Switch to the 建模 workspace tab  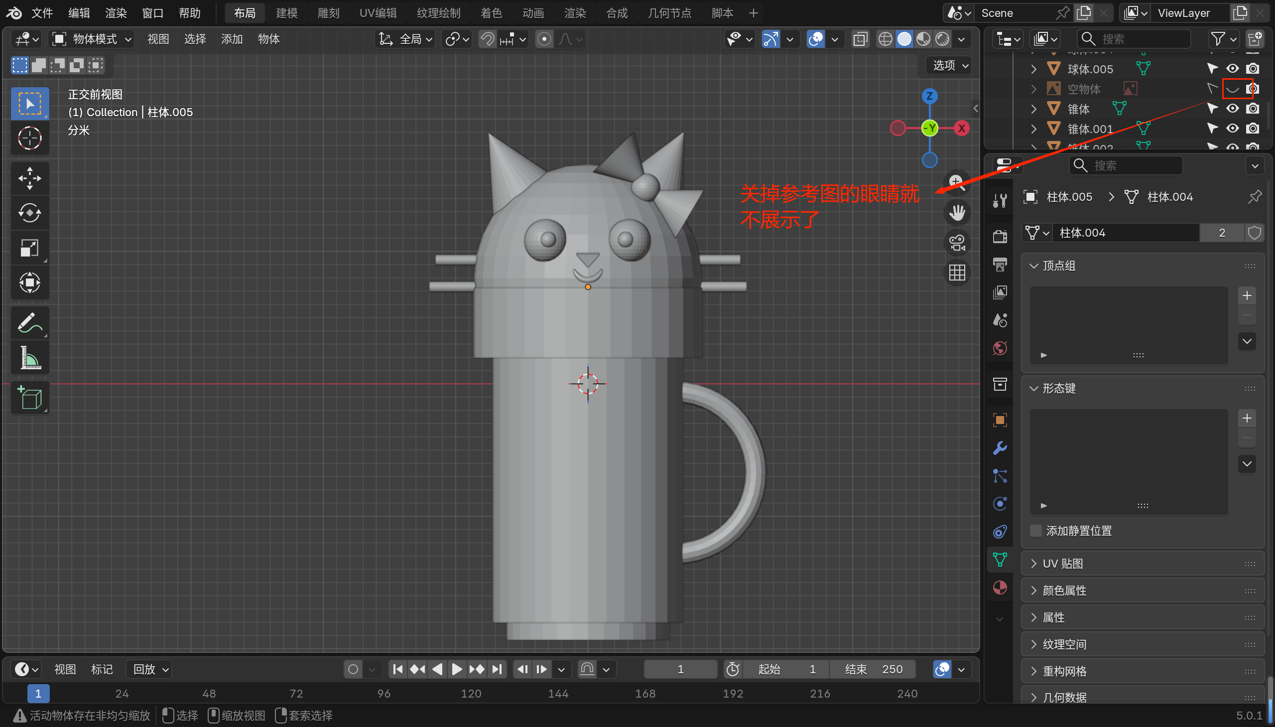(x=286, y=13)
